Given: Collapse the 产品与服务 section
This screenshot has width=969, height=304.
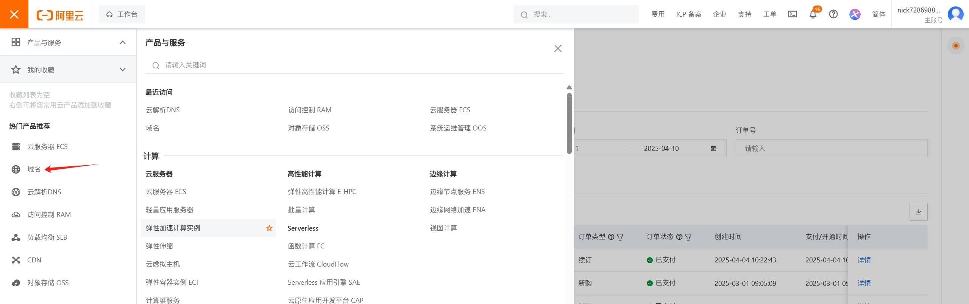Looking at the screenshot, I should tap(122, 42).
